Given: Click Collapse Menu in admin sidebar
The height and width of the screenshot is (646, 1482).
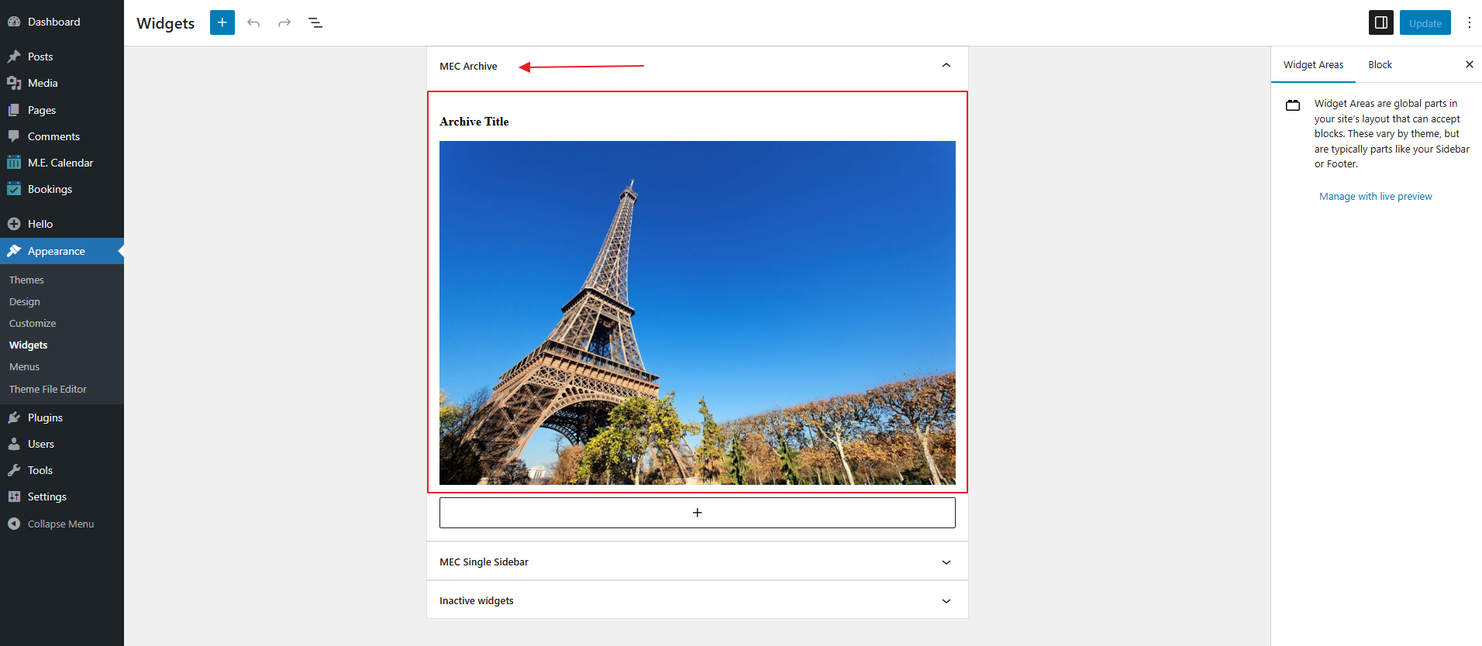Looking at the screenshot, I should click(x=60, y=524).
